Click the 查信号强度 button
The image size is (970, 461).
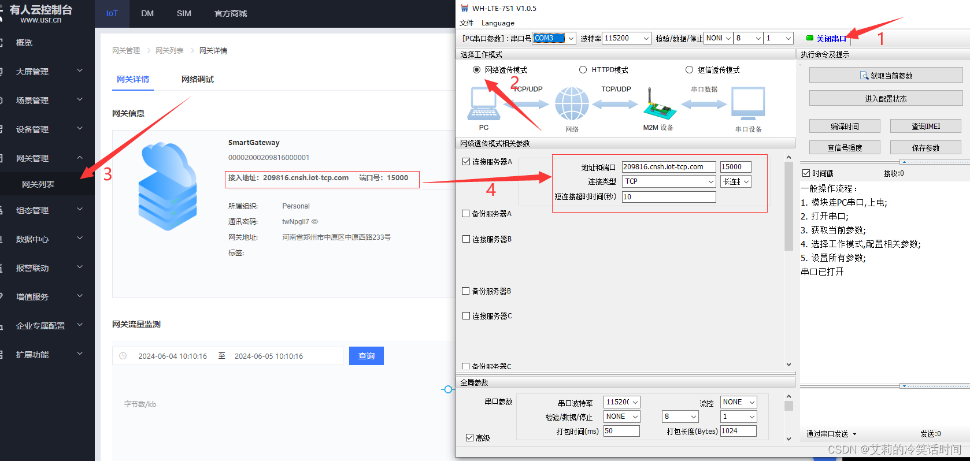pyautogui.click(x=845, y=147)
